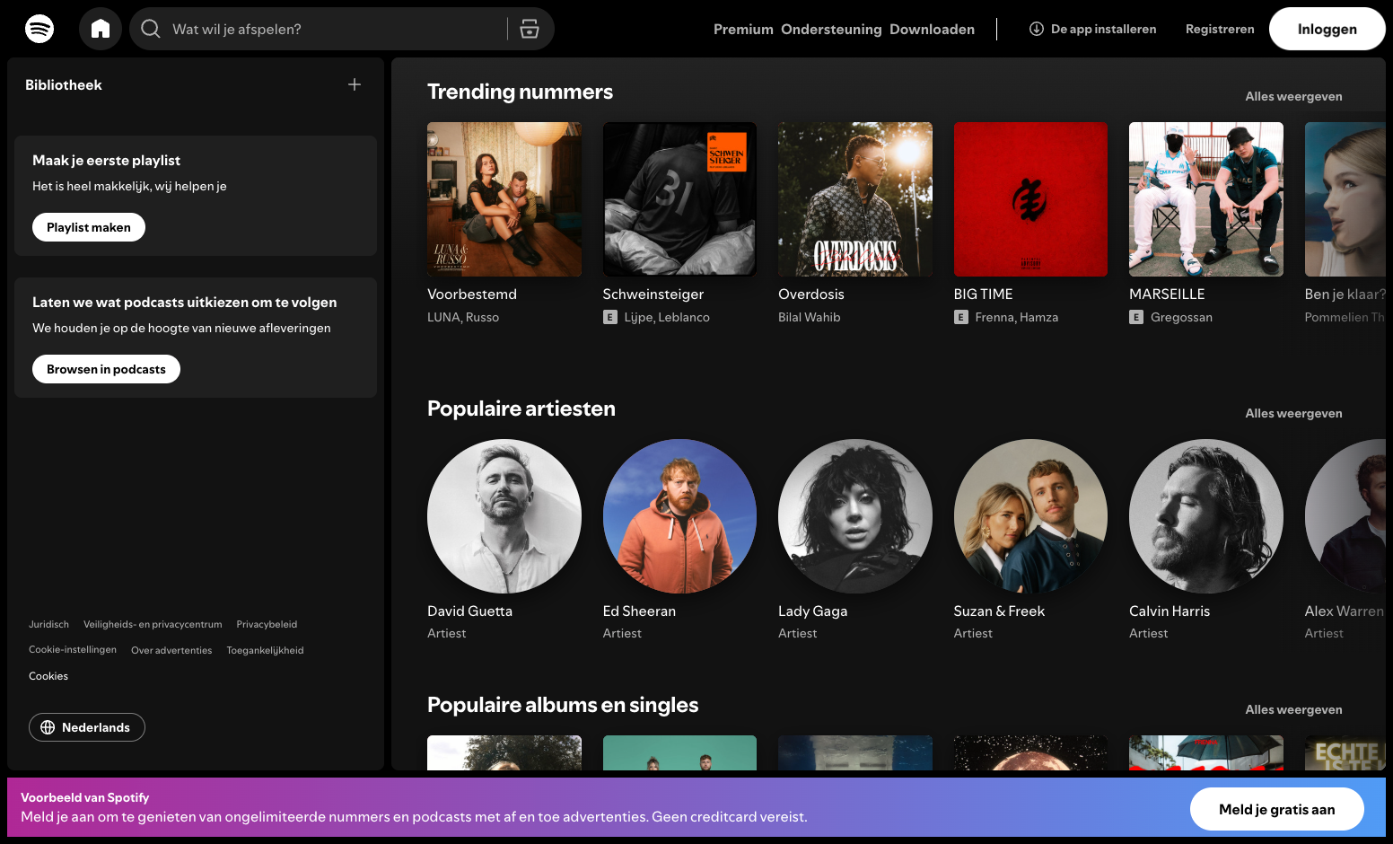
Task: Open Alex Warren artist photo
Action: click(x=1345, y=516)
